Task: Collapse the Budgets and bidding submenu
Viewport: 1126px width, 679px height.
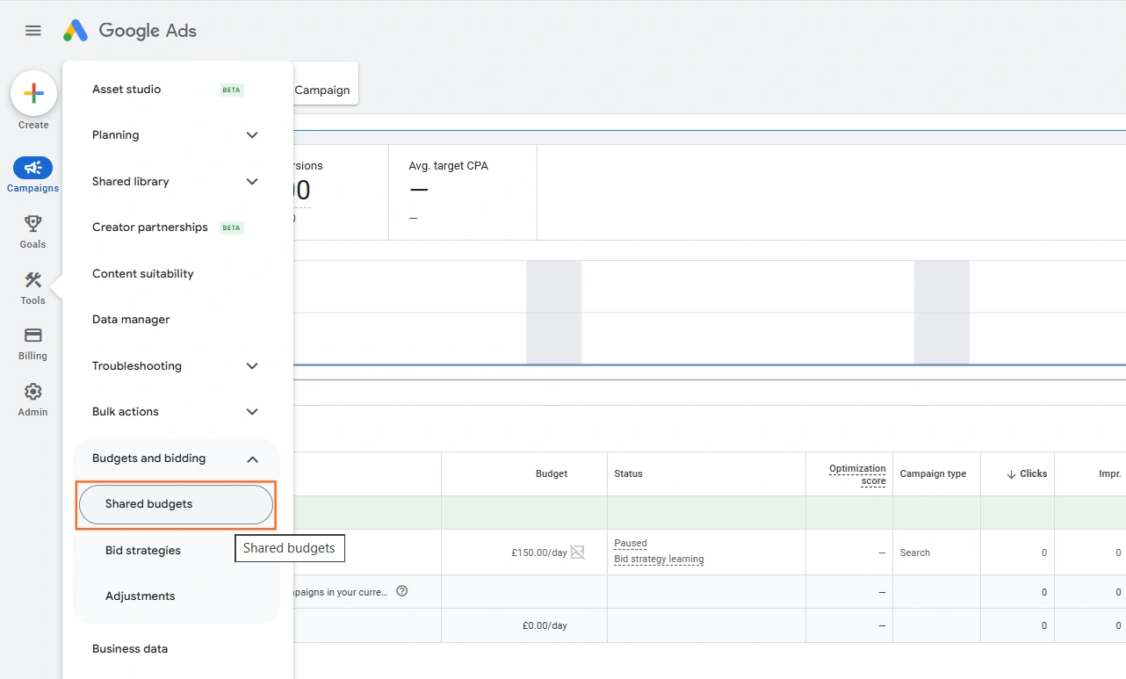Action: pos(252,459)
